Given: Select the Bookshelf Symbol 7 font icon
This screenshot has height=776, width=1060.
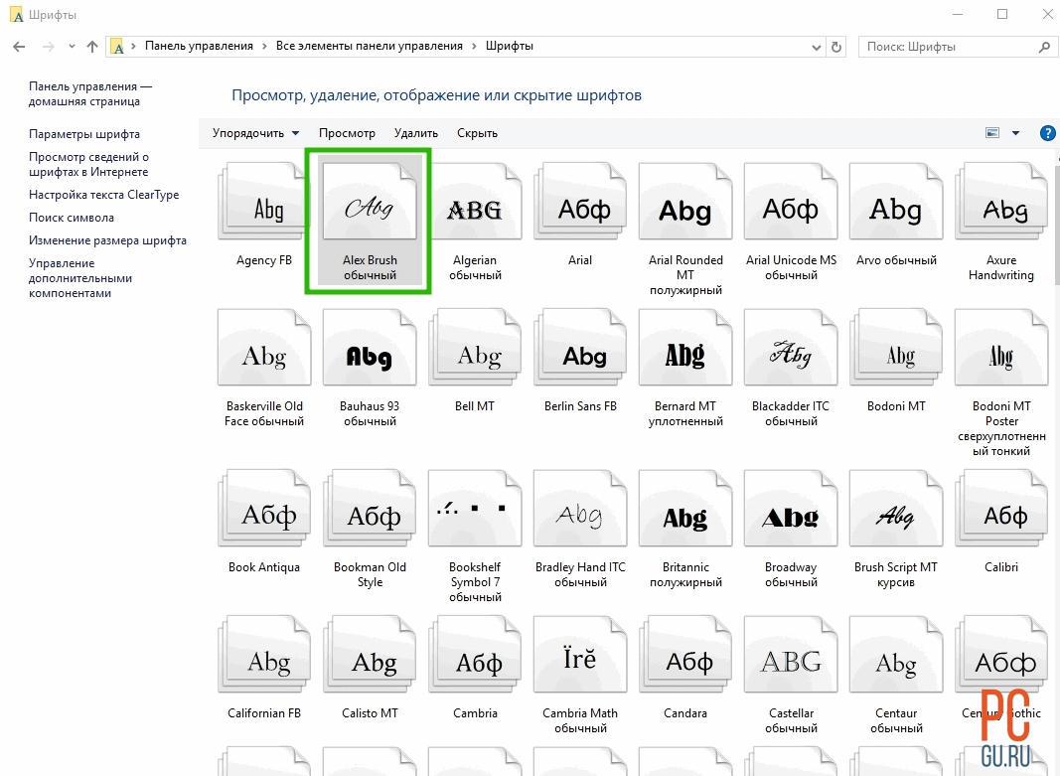Looking at the screenshot, I should (475, 514).
